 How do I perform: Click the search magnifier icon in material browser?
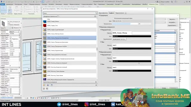(96, 13)
